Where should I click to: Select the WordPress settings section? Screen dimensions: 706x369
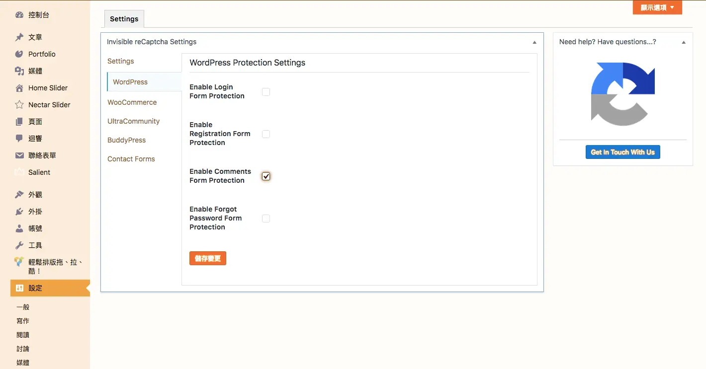pyautogui.click(x=144, y=82)
